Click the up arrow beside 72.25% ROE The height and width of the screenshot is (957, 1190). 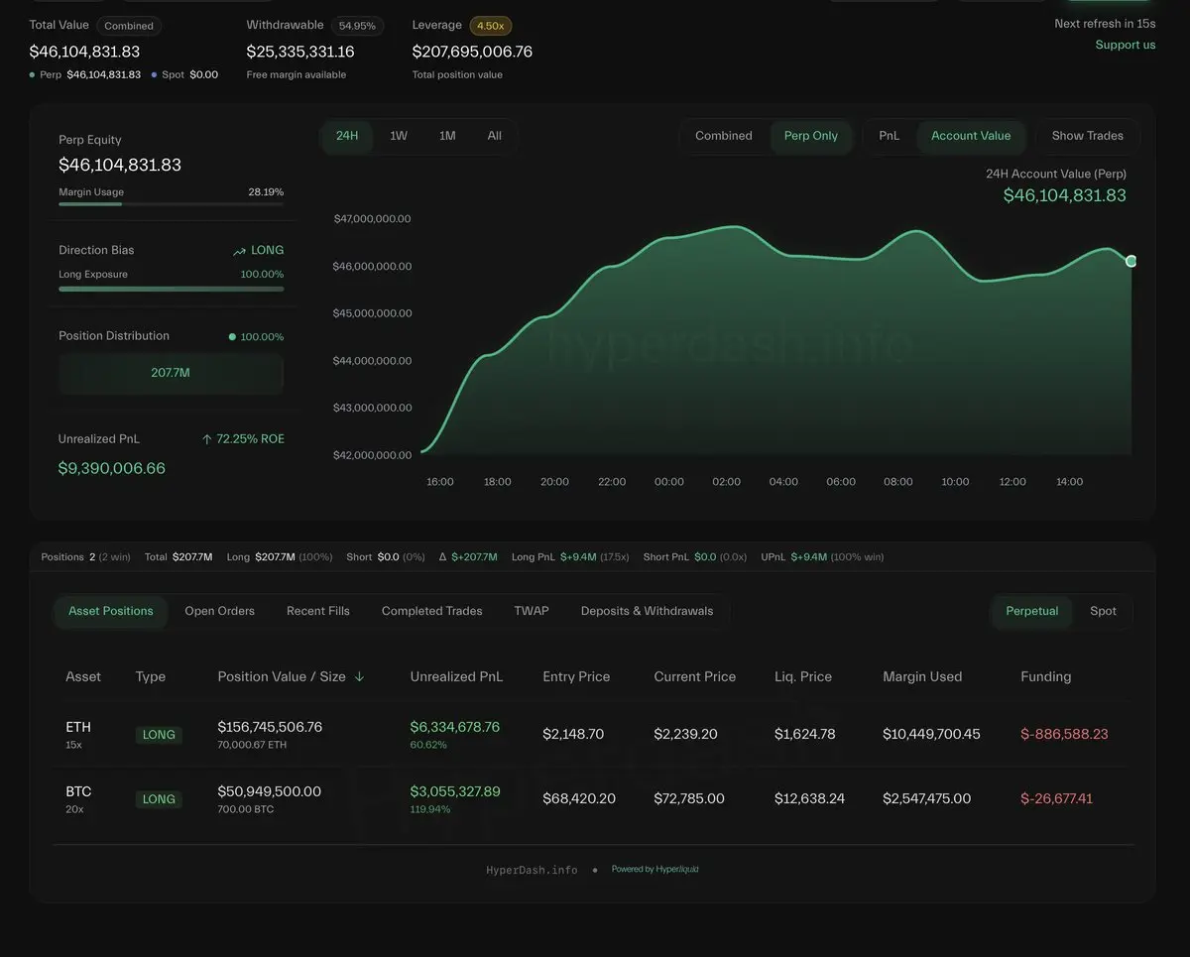(206, 439)
